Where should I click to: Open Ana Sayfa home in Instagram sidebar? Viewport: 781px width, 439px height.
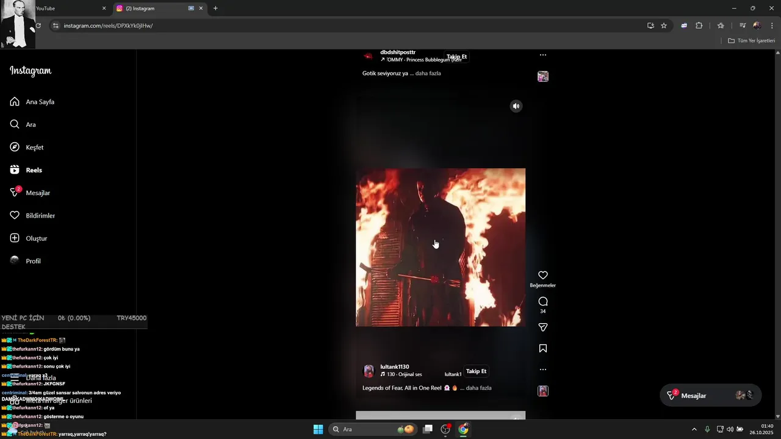click(32, 102)
